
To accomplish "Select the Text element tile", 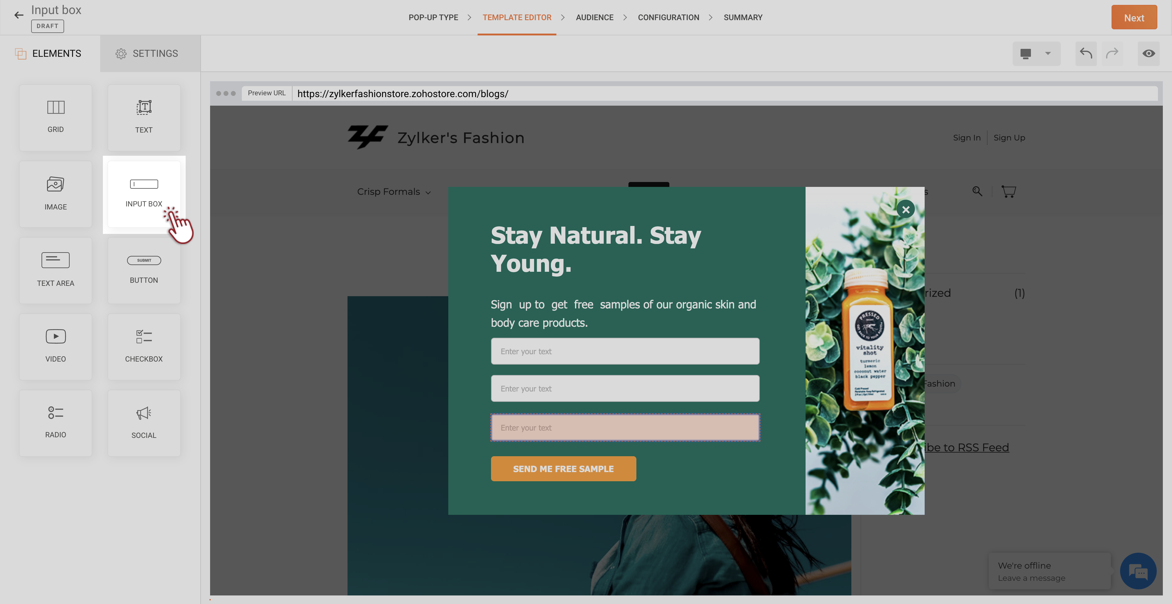I will 144,117.
